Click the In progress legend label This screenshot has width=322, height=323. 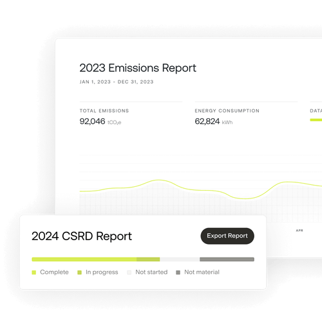102,272
